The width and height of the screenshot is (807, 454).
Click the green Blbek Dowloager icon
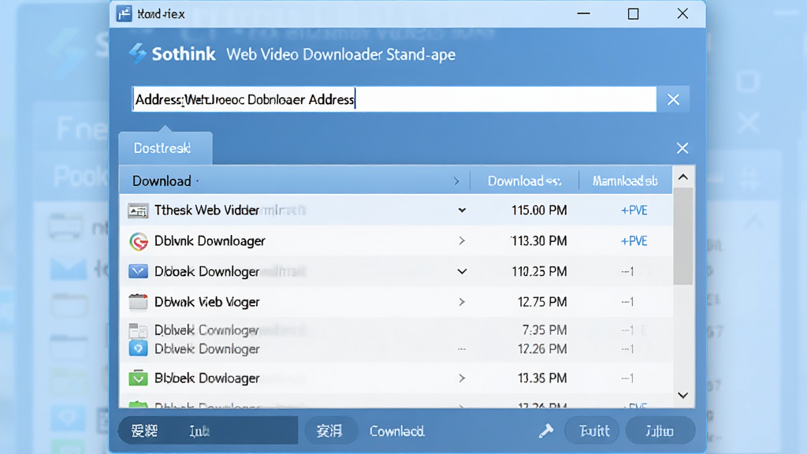pyautogui.click(x=138, y=378)
